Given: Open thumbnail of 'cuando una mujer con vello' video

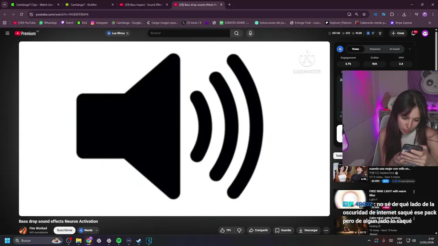Looking at the screenshot, I should point(350,173).
